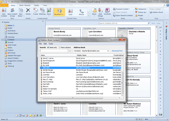The height and width of the screenshot is (121, 169).
Task: Open the Follow Up dropdown
Action: pyautogui.click(x=141, y=12)
